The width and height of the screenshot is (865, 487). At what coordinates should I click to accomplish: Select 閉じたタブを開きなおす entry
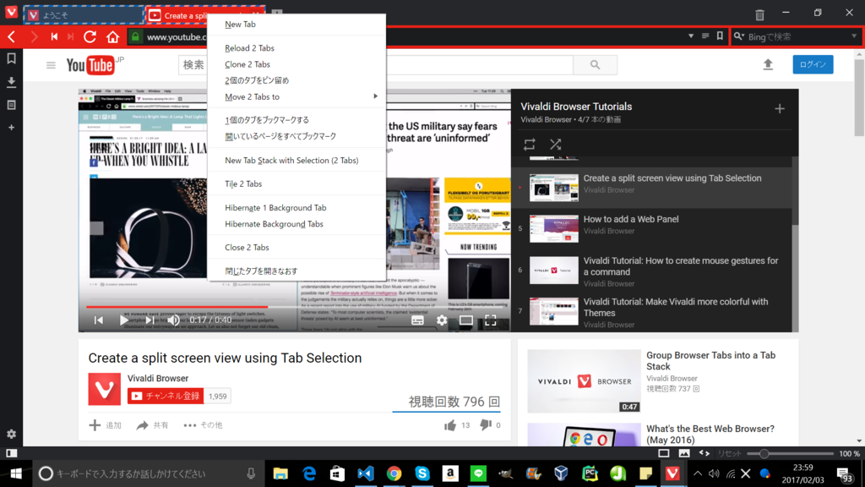coord(296,271)
